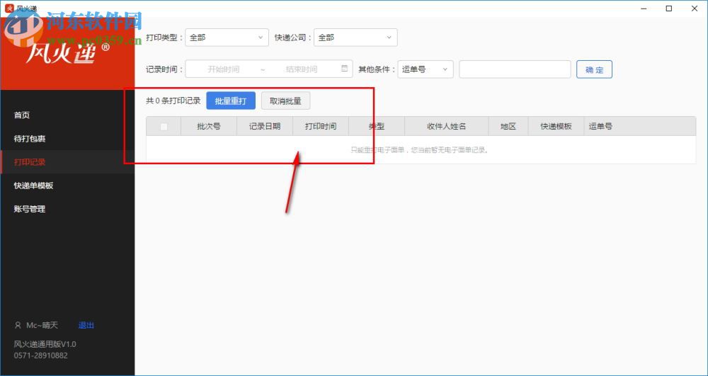
Task: Open 快递单模板 in sidebar
Action: [67, 186]
